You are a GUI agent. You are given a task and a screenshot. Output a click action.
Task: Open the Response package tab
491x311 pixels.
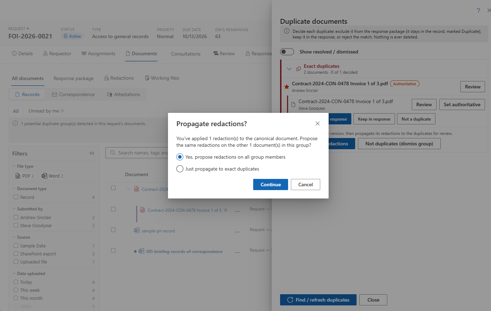pos(74,78)
